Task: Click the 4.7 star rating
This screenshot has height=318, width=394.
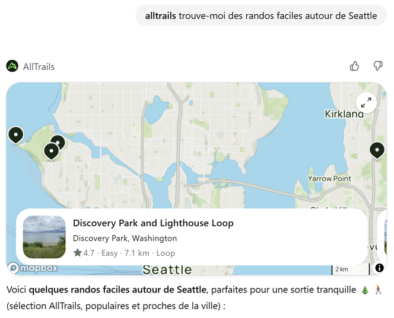Action: pos(84,253)
